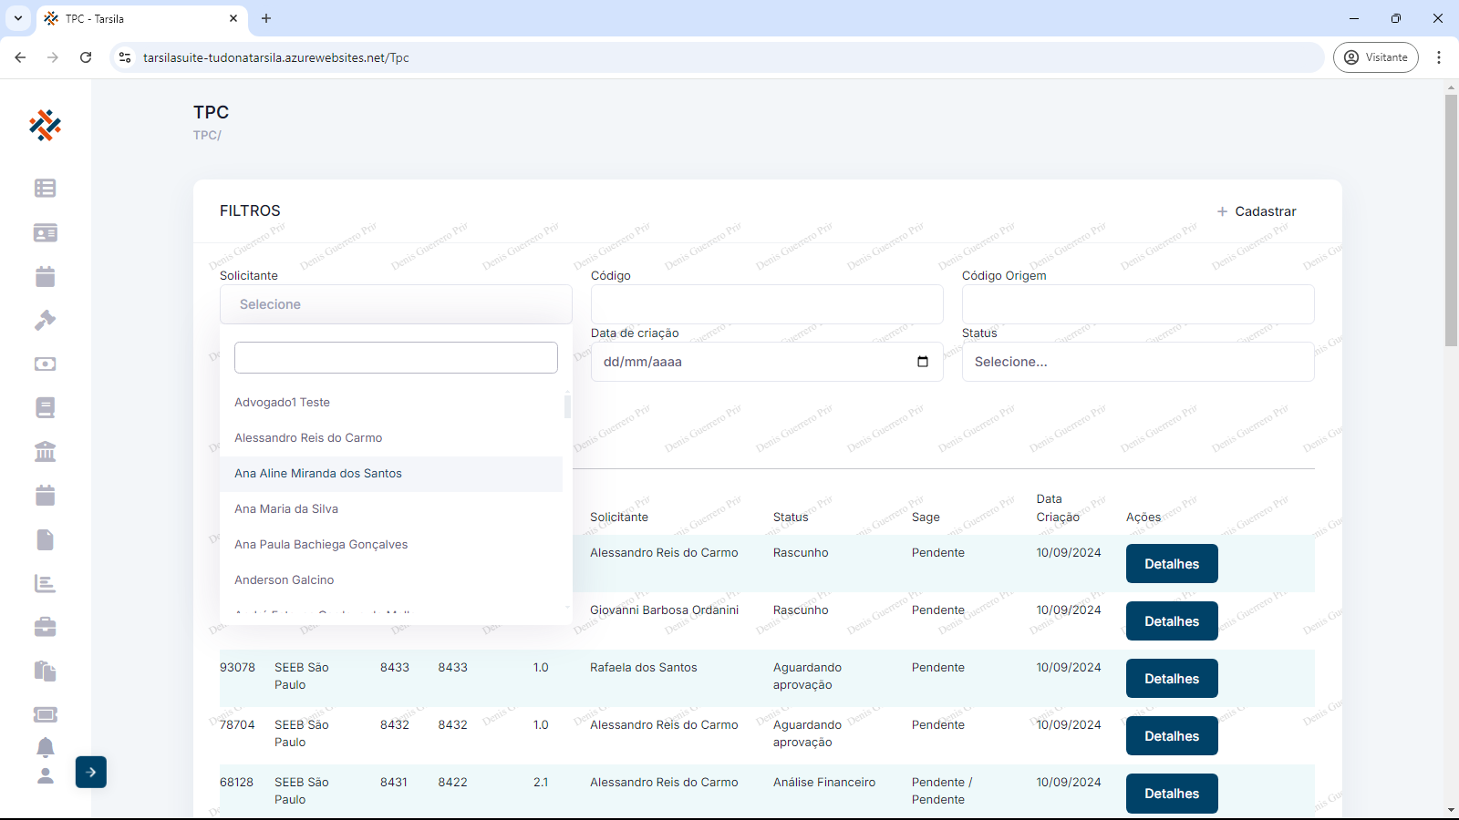This screenshot has width=1459, height=820.
Task: Open the calendar picker in Data de criação
Action: pos(922,362)
